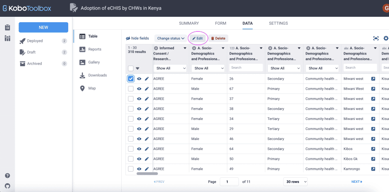Tick the select-all header checkbox

point(131,68)
